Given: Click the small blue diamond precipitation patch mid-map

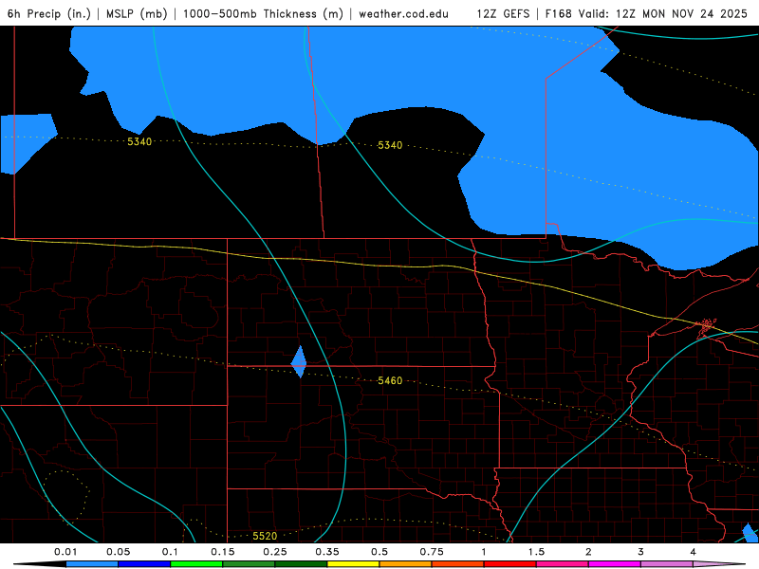Looking at the screenshot, I should (299, 362).
